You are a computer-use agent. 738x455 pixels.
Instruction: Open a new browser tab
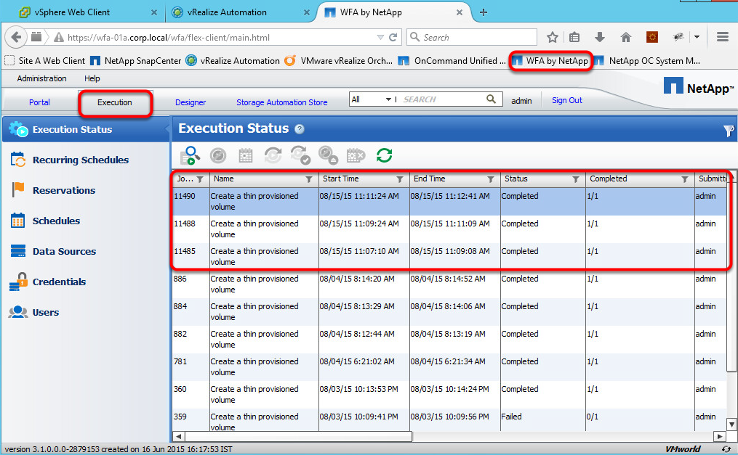click(x=484, y=12)
